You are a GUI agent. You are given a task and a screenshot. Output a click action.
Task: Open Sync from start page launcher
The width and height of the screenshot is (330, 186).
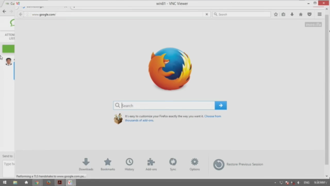(173, 164)
